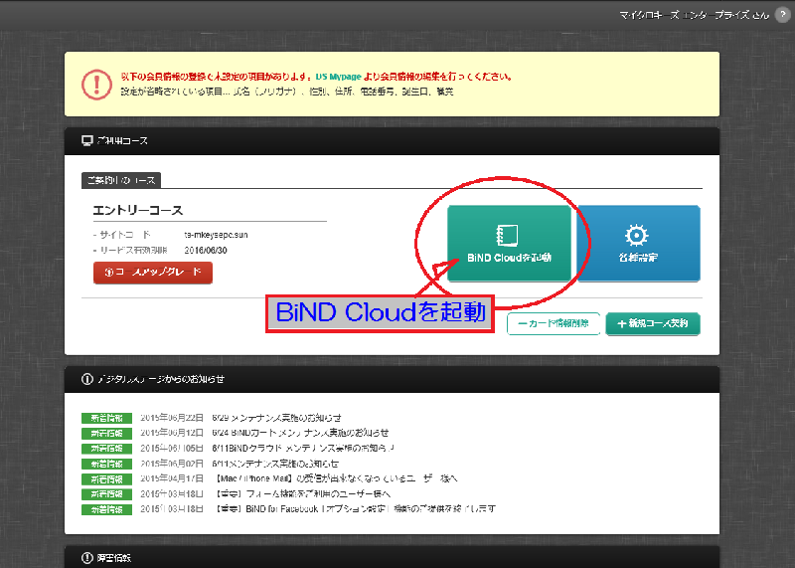This screenshot has width=795, height=568.
Task: Open 各種設定 with the blue gear button
Action: click(x=637, y=243)
